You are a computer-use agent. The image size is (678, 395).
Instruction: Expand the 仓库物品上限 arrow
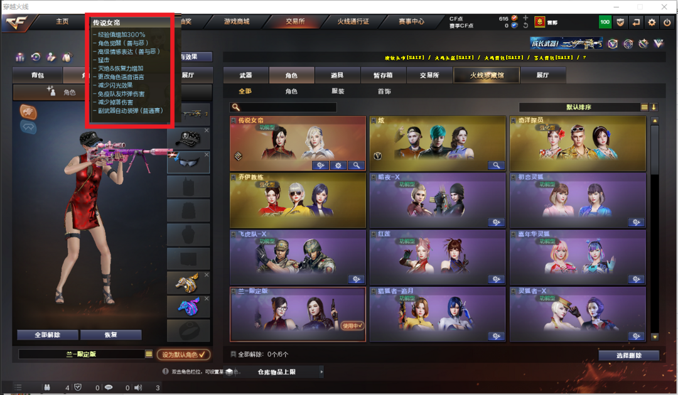point(321,372)
